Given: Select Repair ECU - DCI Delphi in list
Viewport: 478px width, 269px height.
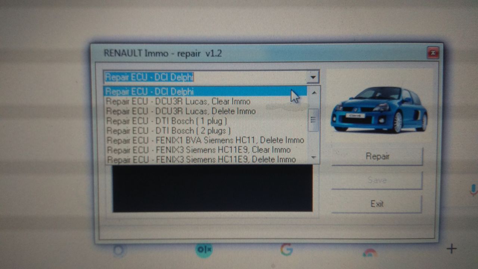Looking at the screenshot, I should (206, 92).
